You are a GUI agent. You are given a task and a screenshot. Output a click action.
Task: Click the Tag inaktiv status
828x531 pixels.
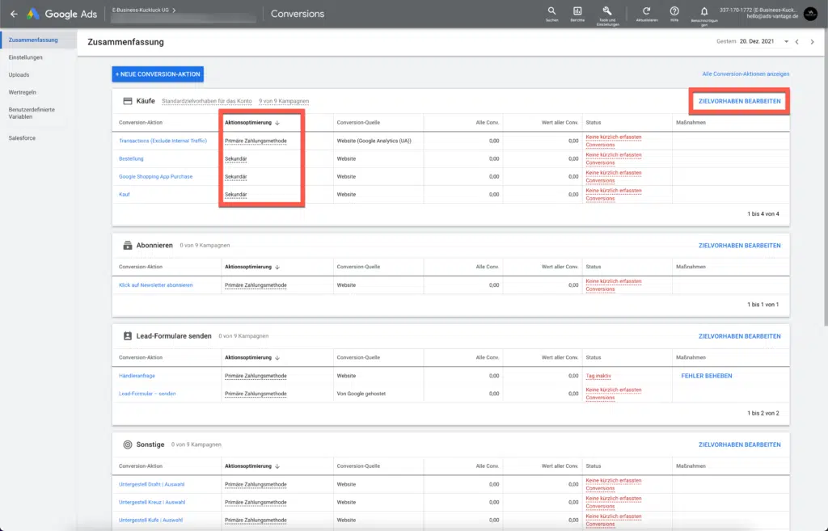point(598,376)
